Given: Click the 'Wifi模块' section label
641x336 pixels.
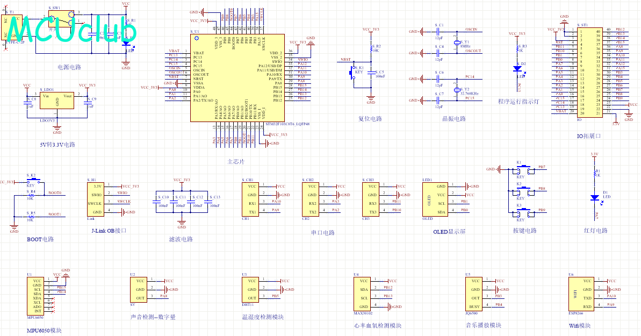Looking at the screenshot, I should coord(580,326).
